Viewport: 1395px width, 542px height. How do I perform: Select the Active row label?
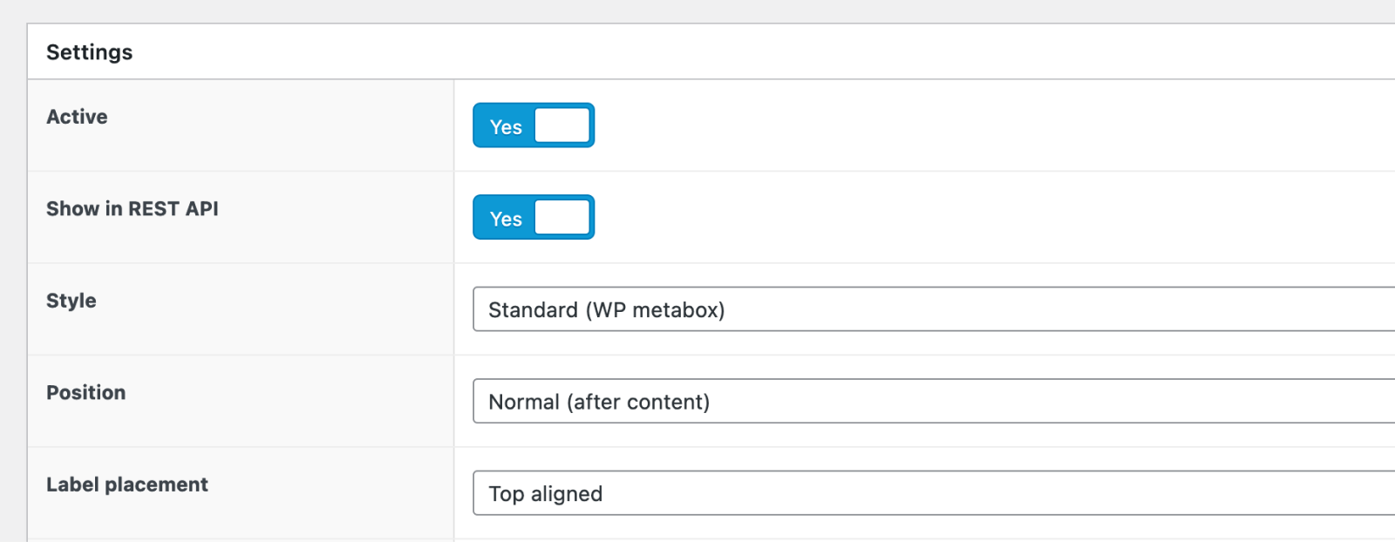[x=77, y=116]
